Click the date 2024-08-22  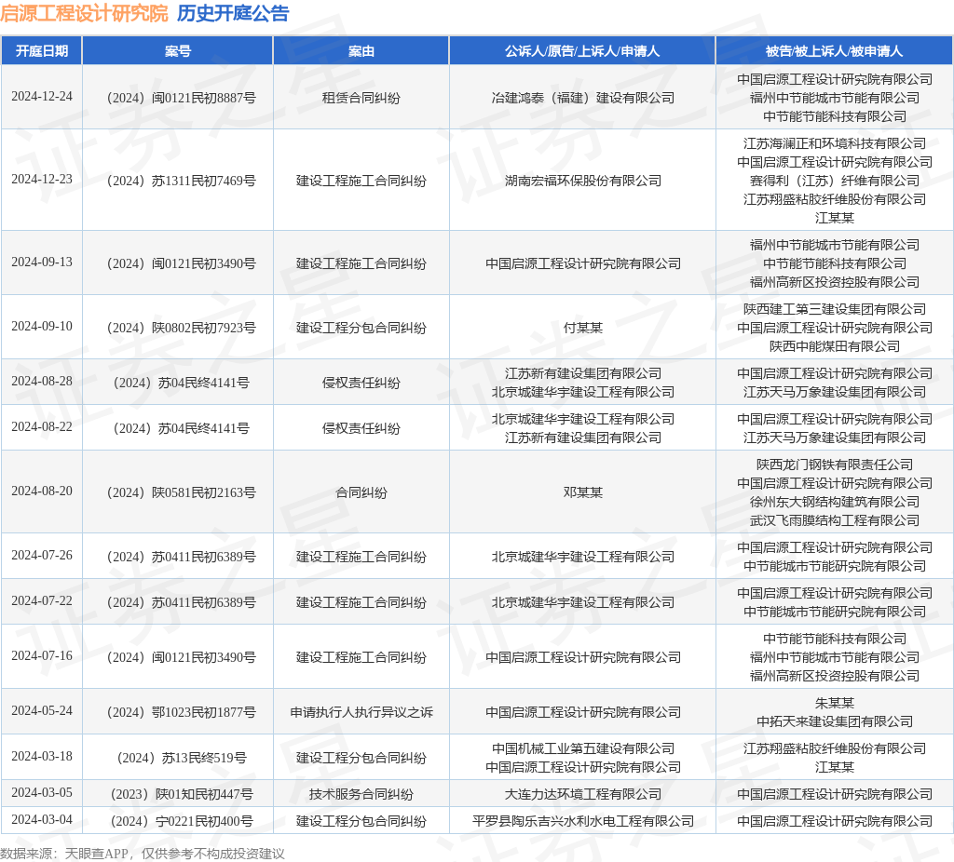(42, 426)
